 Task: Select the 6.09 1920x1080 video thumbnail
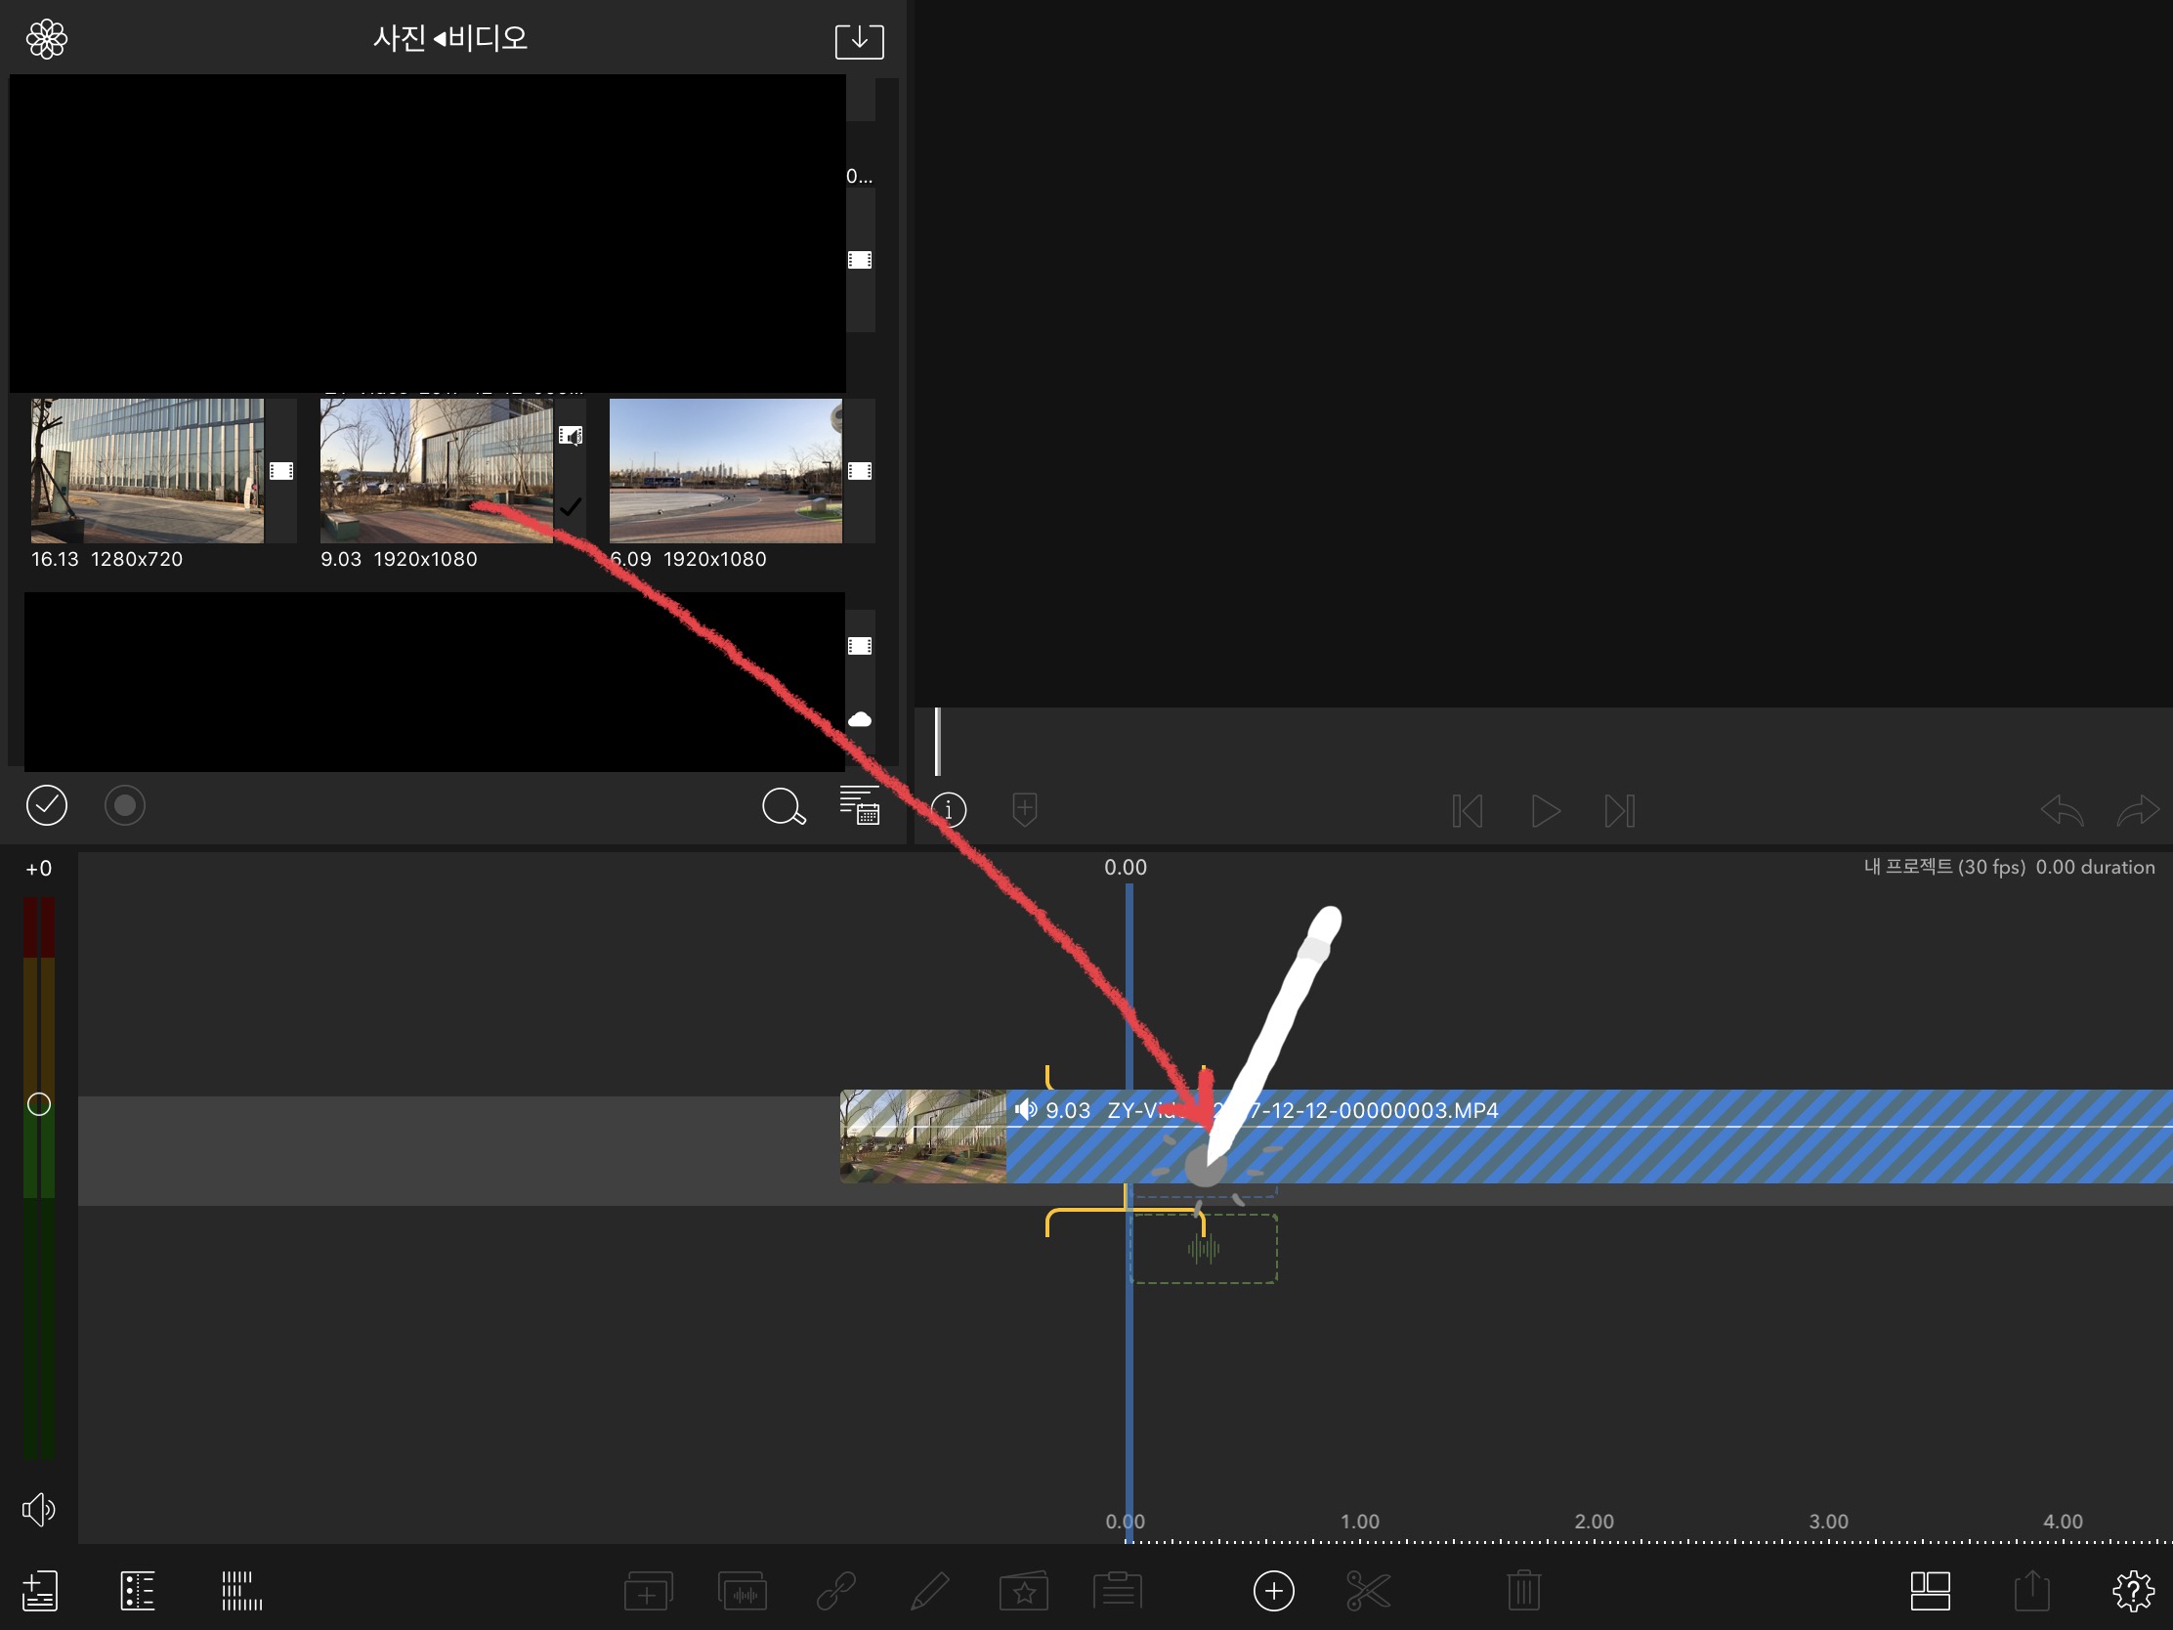[725, 471]
